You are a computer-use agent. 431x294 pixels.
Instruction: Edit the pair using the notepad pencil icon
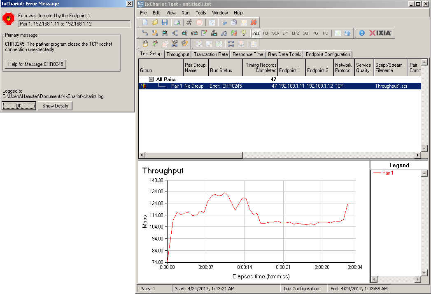pyautogui.click(x=204, y=33)
